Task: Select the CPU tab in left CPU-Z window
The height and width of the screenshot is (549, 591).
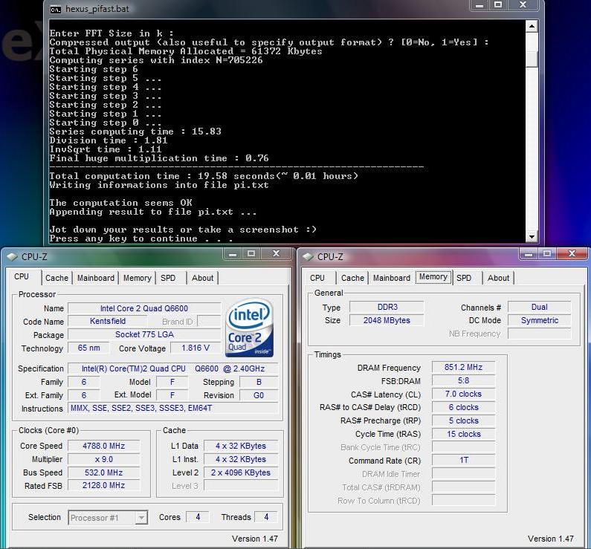Action: (x=22, y=276)
